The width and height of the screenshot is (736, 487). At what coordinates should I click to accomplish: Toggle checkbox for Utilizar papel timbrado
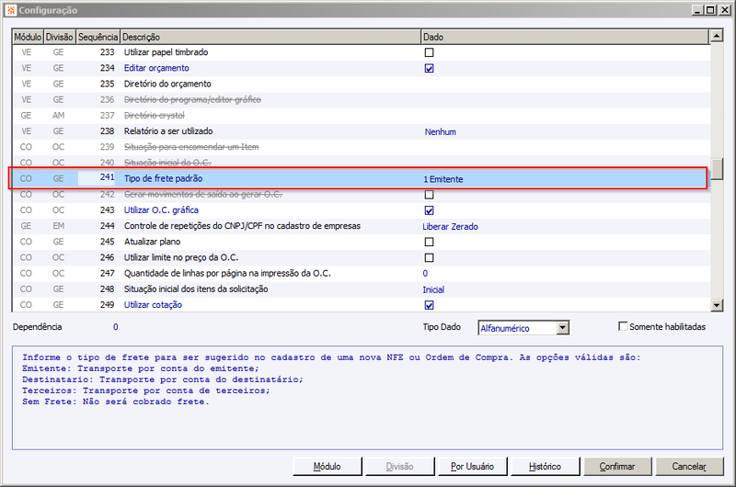(429, 52)
